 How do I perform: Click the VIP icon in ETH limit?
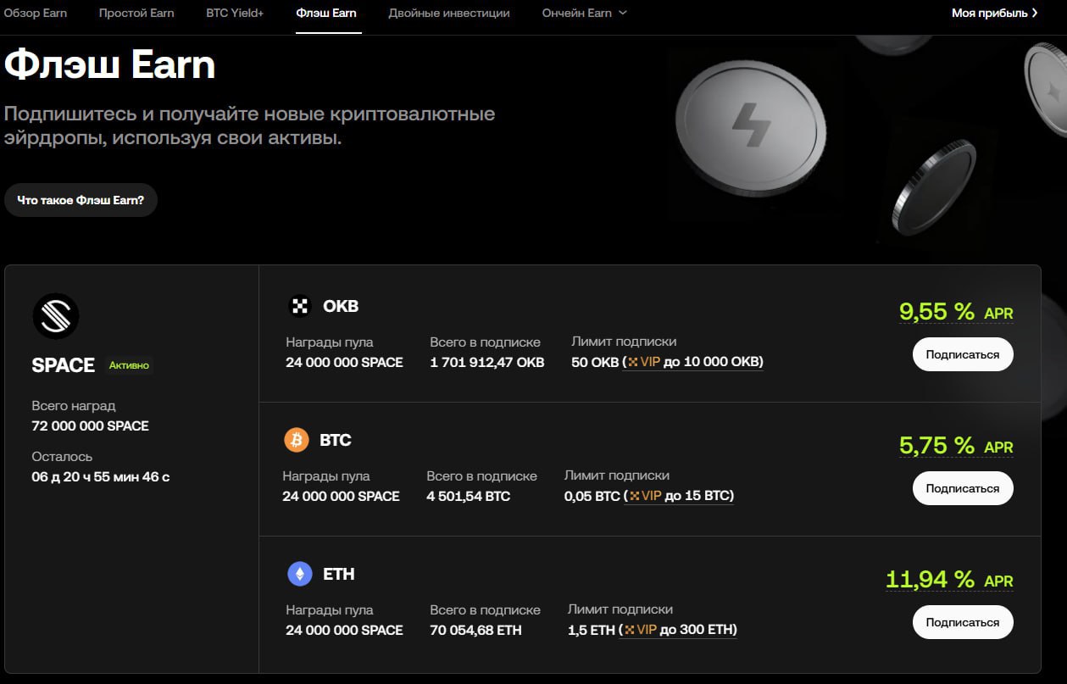pos(630,631)
